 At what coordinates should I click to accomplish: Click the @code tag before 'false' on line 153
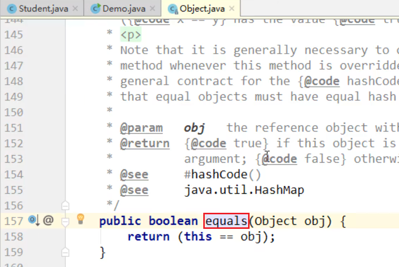point(279,159)
